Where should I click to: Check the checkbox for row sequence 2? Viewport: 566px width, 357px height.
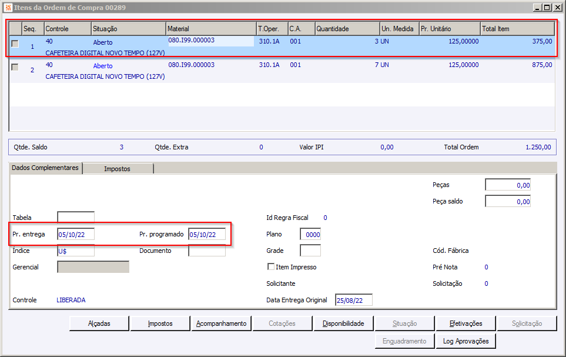pos(15,67)
